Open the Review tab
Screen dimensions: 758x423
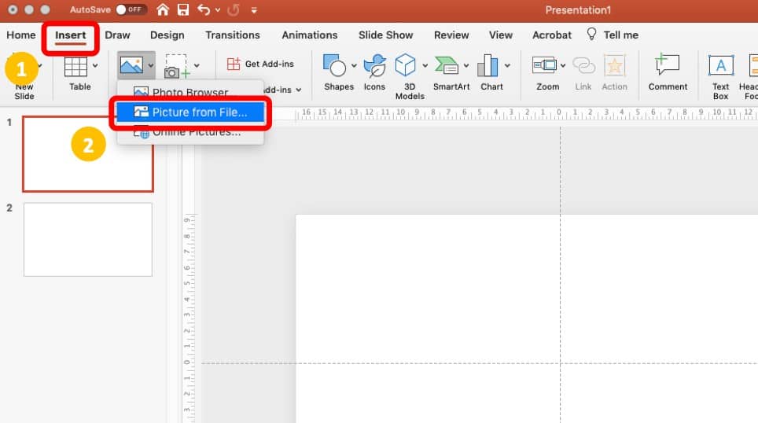pyautogui.click(x=451, y=35)
